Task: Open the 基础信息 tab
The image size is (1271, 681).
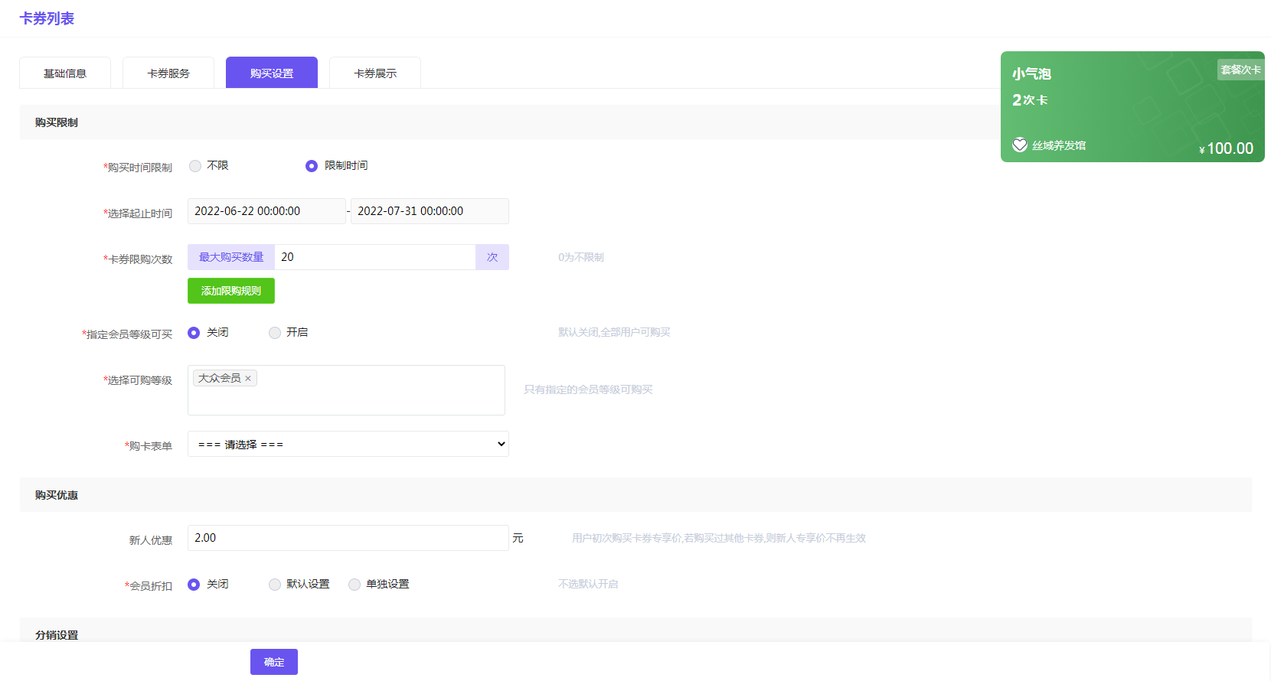Action: coord(65,73)
